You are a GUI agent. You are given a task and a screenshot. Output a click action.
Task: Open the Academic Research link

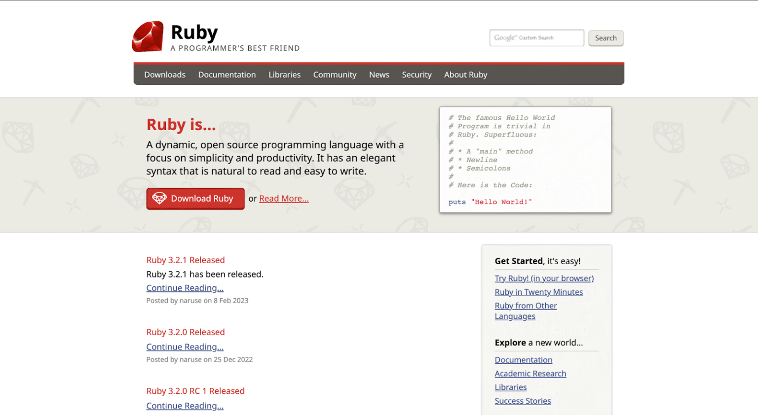click(531, 373)
